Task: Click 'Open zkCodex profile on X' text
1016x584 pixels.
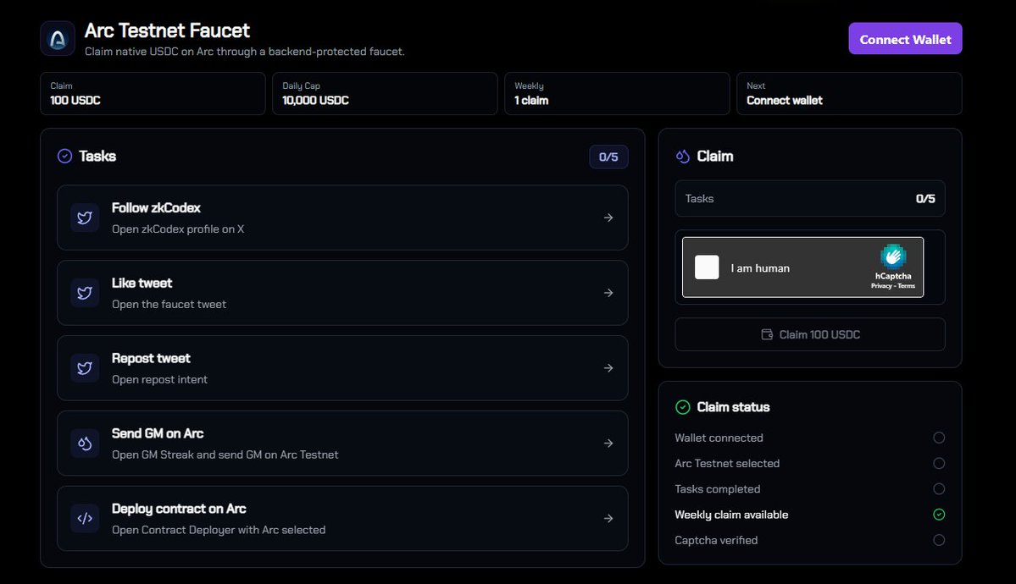Action: click(178, 229)
